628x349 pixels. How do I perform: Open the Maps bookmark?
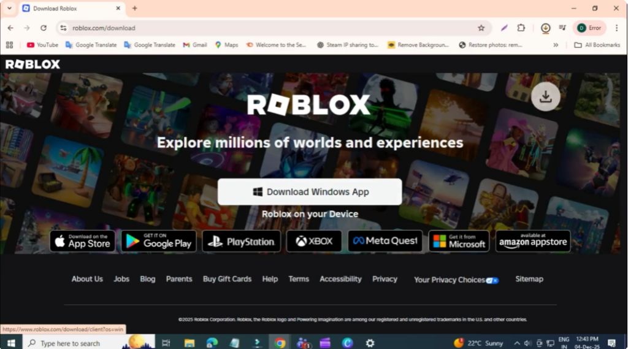click(x=227, y=45)
